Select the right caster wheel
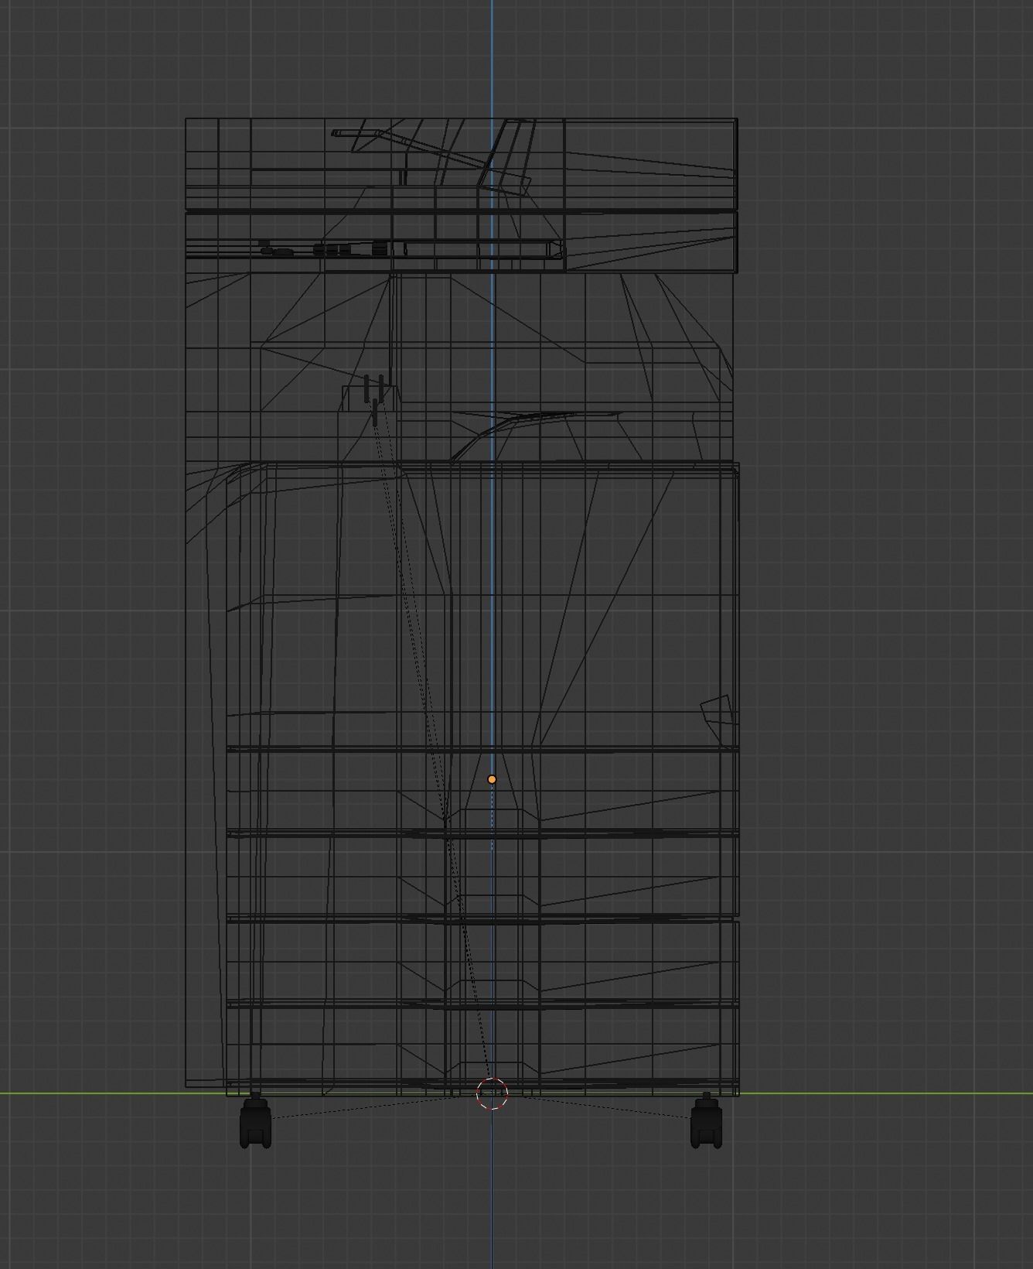Image resolution: width=1033 pixels, height=1269 pixels. 706,1120
